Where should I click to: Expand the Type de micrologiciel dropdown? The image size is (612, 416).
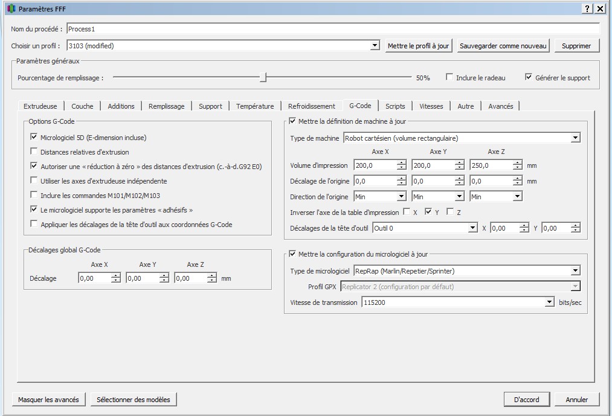pos(575,271)
